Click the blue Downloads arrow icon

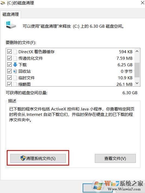pyautogui.click(x=15, y=65)
